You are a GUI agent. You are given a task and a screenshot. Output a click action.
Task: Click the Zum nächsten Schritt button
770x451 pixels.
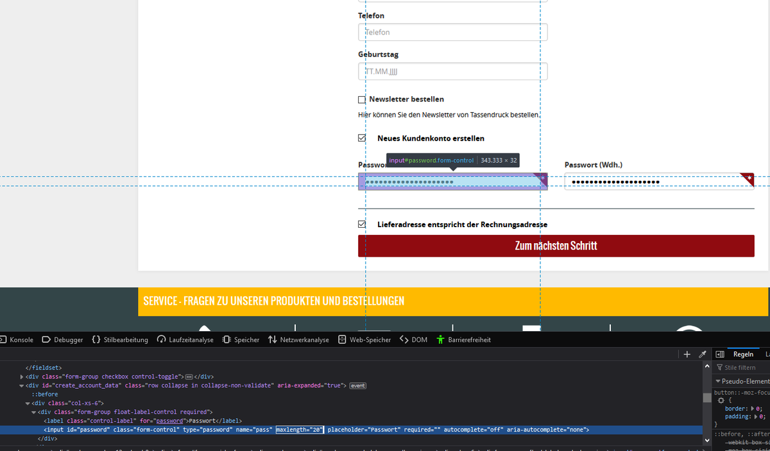tap(556, 246)
